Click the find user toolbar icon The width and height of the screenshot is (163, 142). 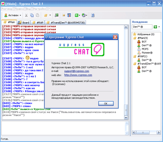click(57, 15)
